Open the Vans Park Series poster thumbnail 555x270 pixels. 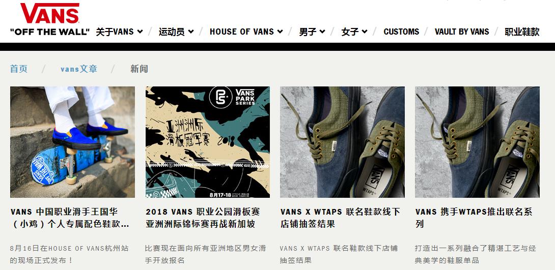point(208,142)
